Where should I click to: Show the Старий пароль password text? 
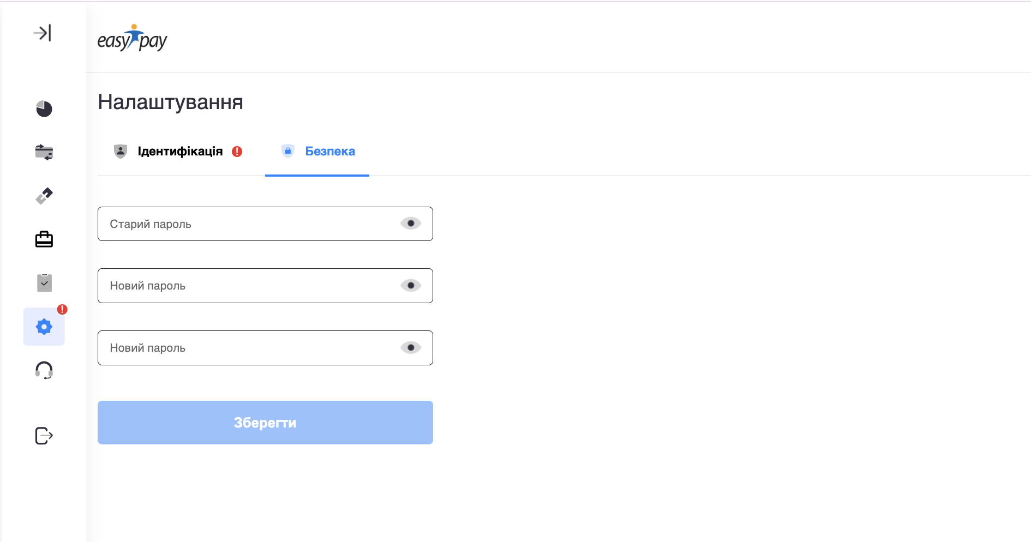[x=411, y=224]
